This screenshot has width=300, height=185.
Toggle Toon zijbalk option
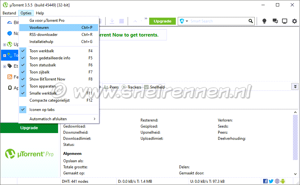pyautogui.click(x=59, y=72)
